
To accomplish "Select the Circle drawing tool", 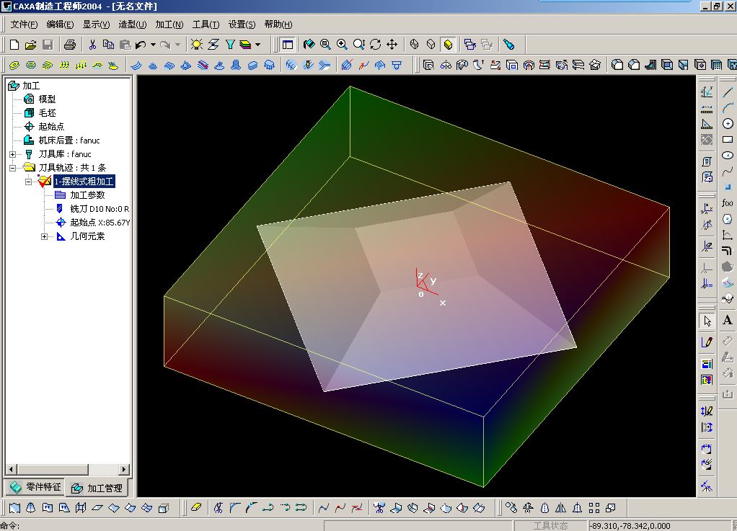I will (x=727, y=123).
